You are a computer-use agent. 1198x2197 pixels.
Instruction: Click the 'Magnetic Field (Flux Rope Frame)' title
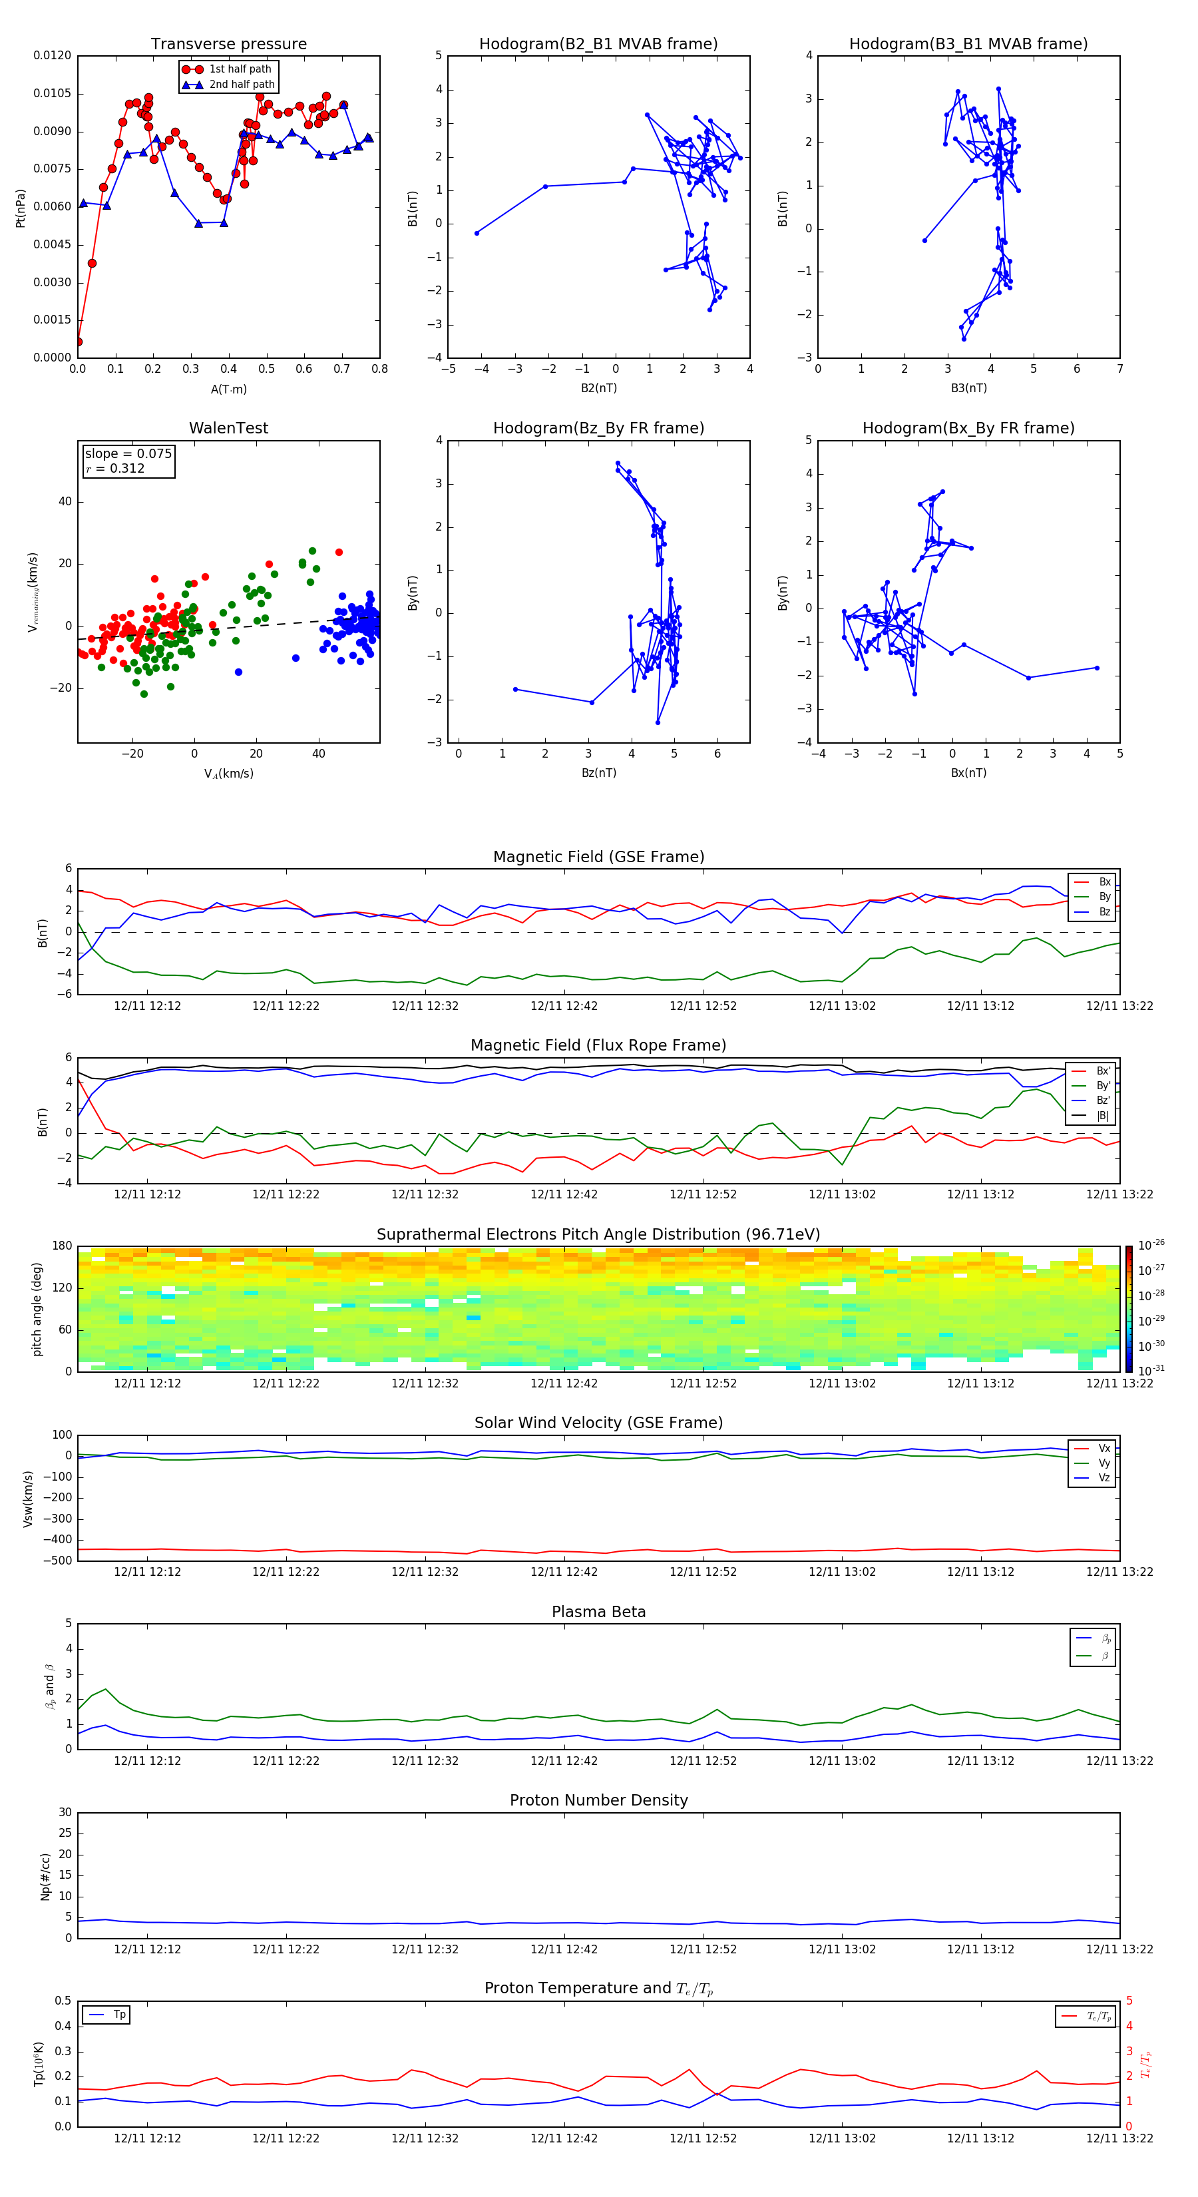point(598,1046)
